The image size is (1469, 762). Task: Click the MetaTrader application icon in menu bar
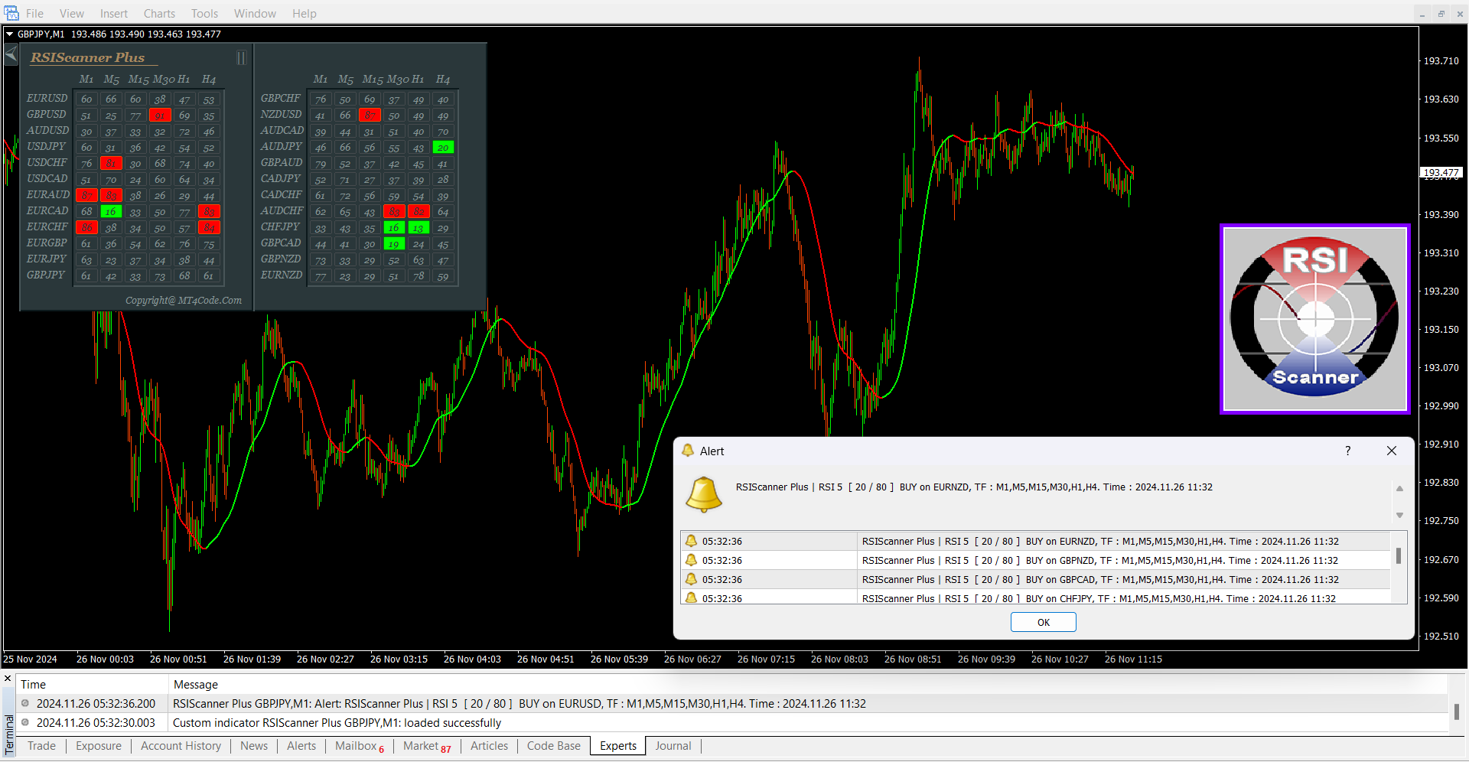tap(11, 13)
